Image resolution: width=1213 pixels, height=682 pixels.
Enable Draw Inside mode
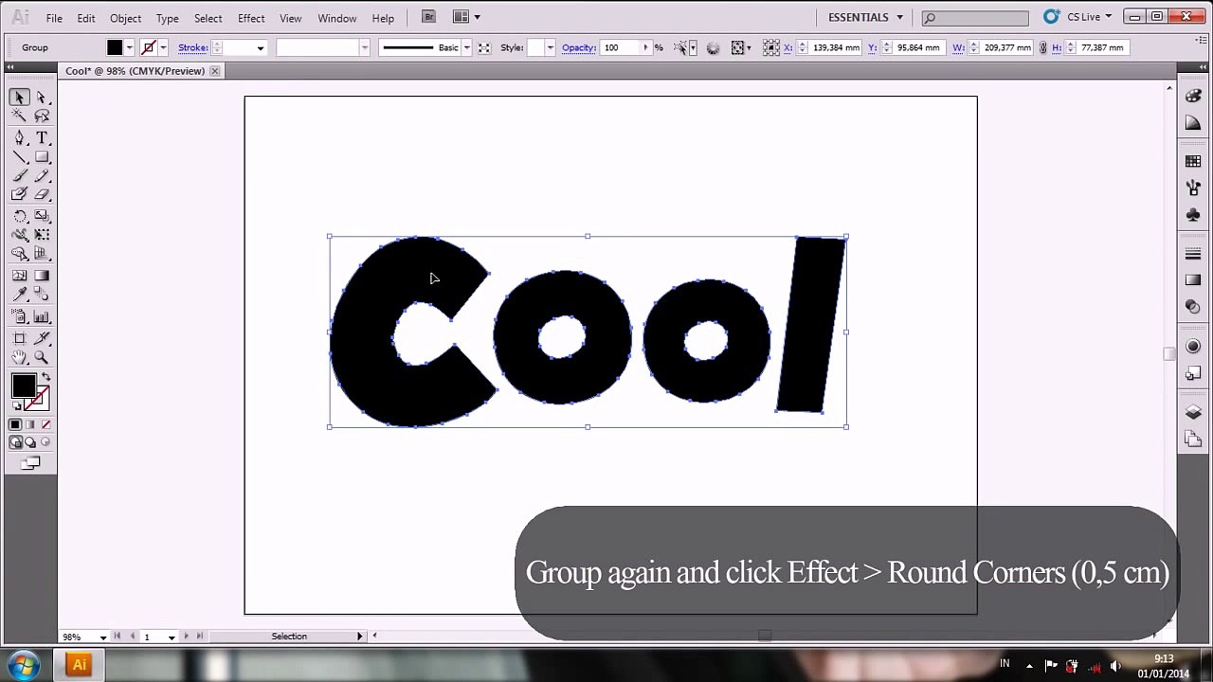45,442
